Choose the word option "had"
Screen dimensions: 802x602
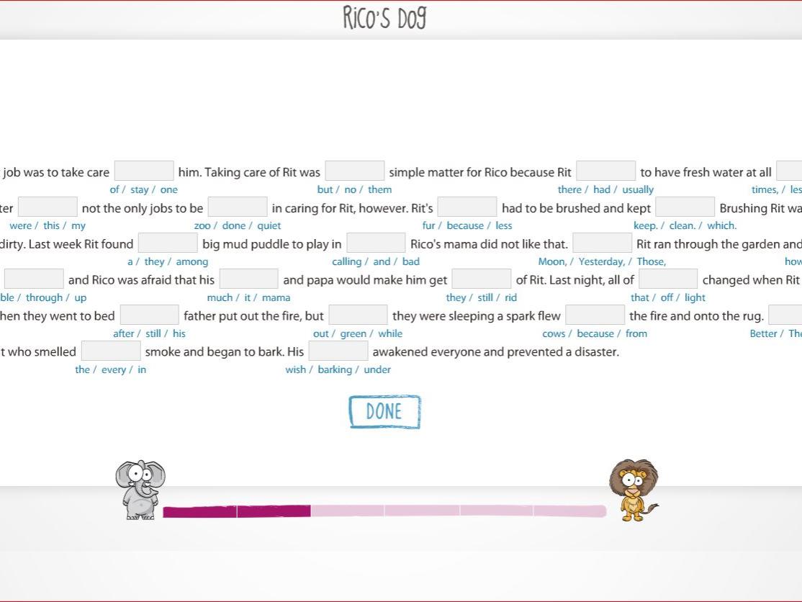coord(601,189)
